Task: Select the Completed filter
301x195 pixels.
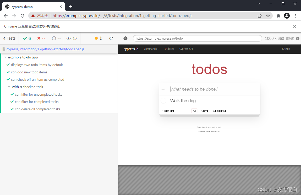Action: coord(220,111)
